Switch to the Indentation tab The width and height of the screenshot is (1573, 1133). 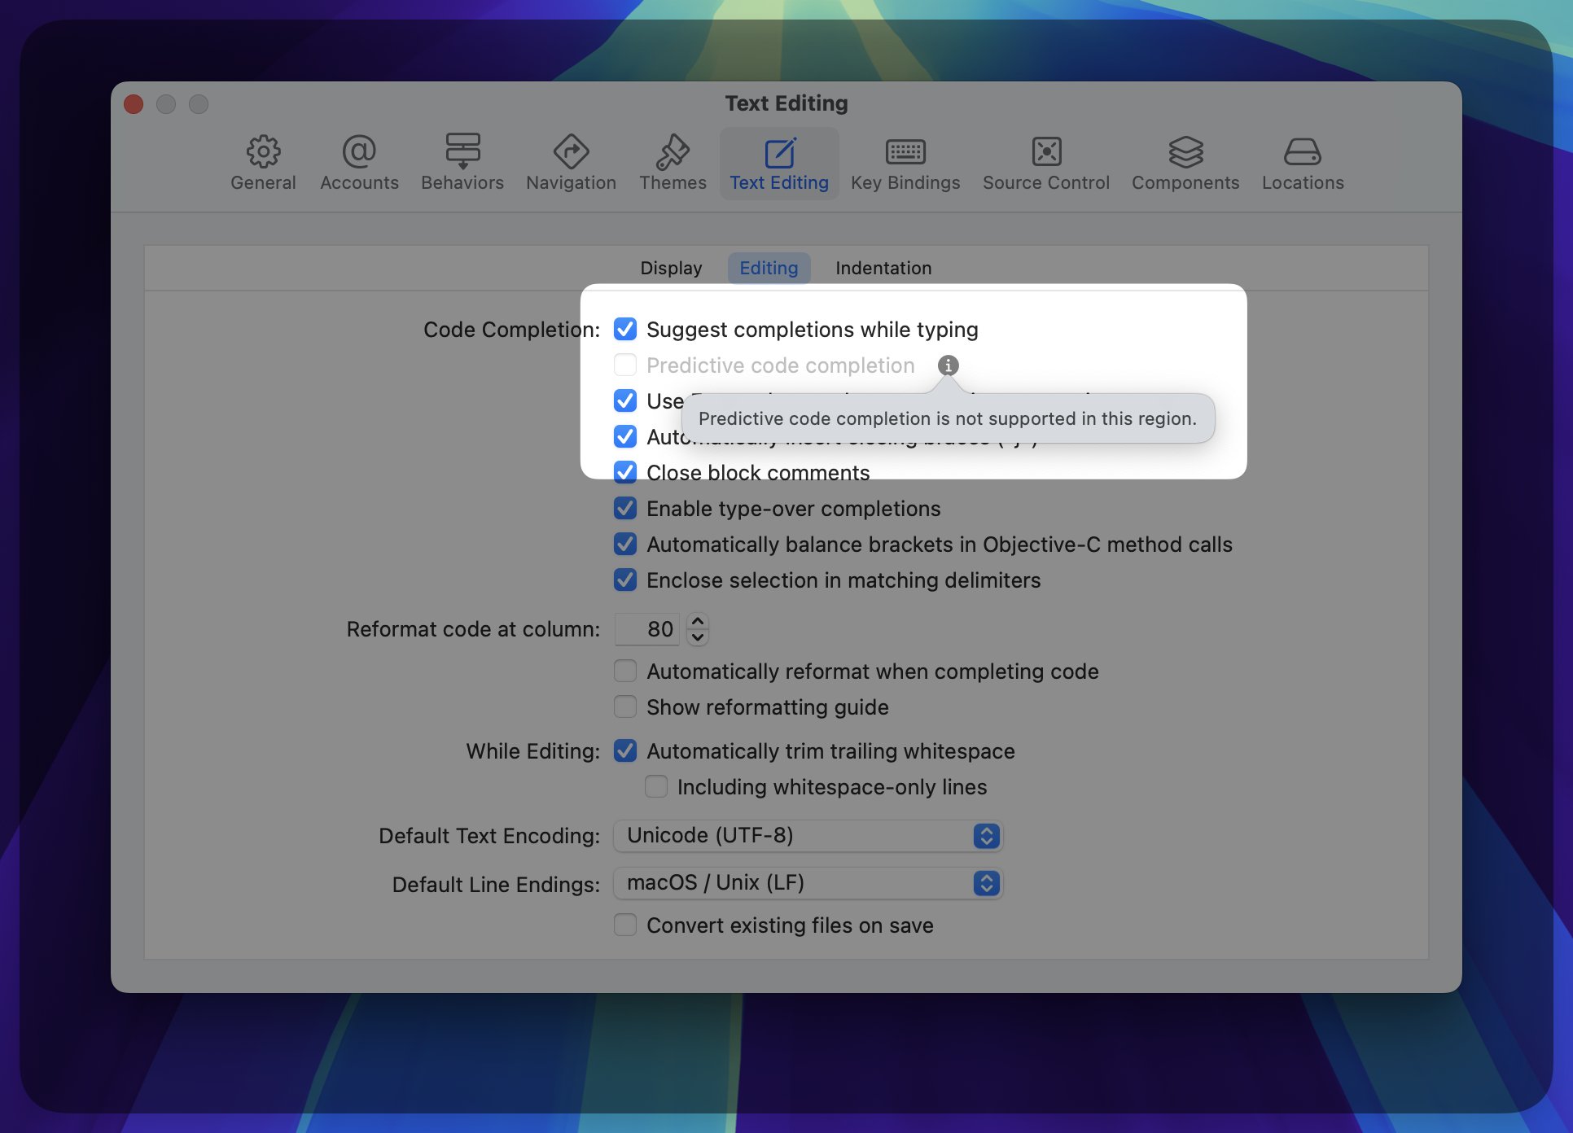pyautogui.click(x=883, y=268)
